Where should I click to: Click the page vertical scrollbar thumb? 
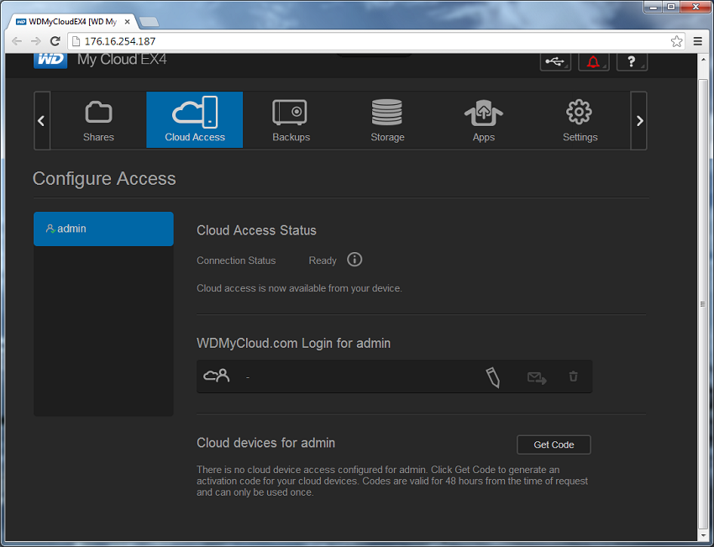coord(702,304)
